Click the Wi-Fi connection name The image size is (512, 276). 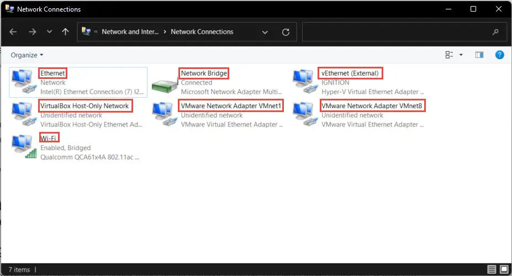pyautogui.click(x=48, y=139)
